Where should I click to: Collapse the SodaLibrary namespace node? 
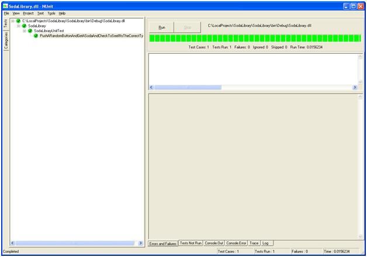(x=19, y=26)
